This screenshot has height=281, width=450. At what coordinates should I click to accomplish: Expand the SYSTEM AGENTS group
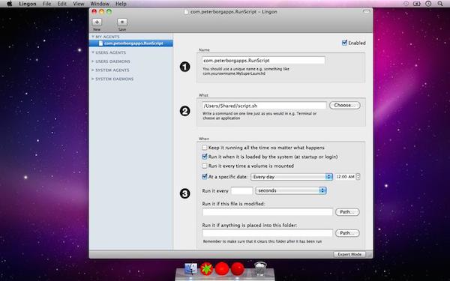coord(93,70)
